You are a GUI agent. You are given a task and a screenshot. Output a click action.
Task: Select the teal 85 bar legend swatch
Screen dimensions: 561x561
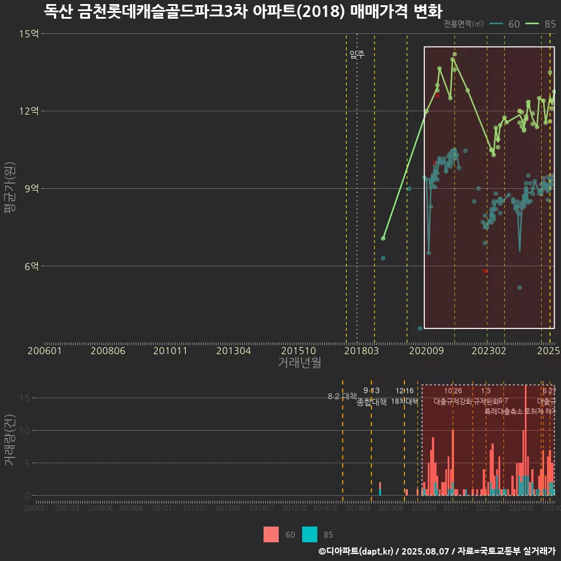tap(310, 535)
